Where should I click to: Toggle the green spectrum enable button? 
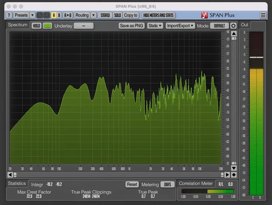pyautogui.click(x=47, y=26)
